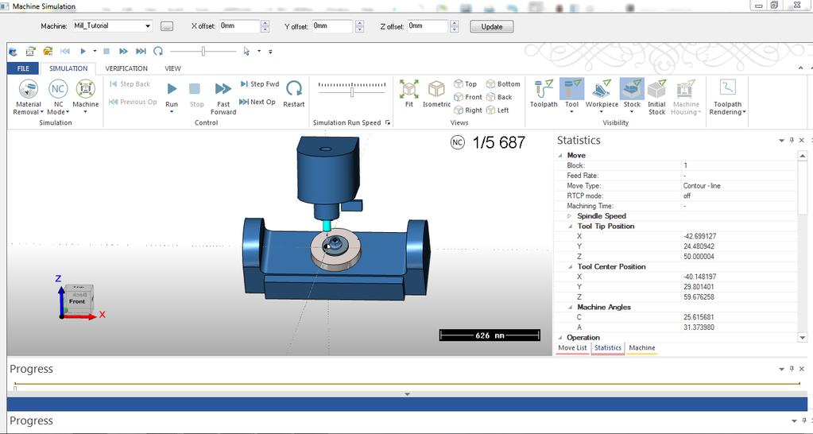
Task: Switch to Front view
Action: click(467, 97)
